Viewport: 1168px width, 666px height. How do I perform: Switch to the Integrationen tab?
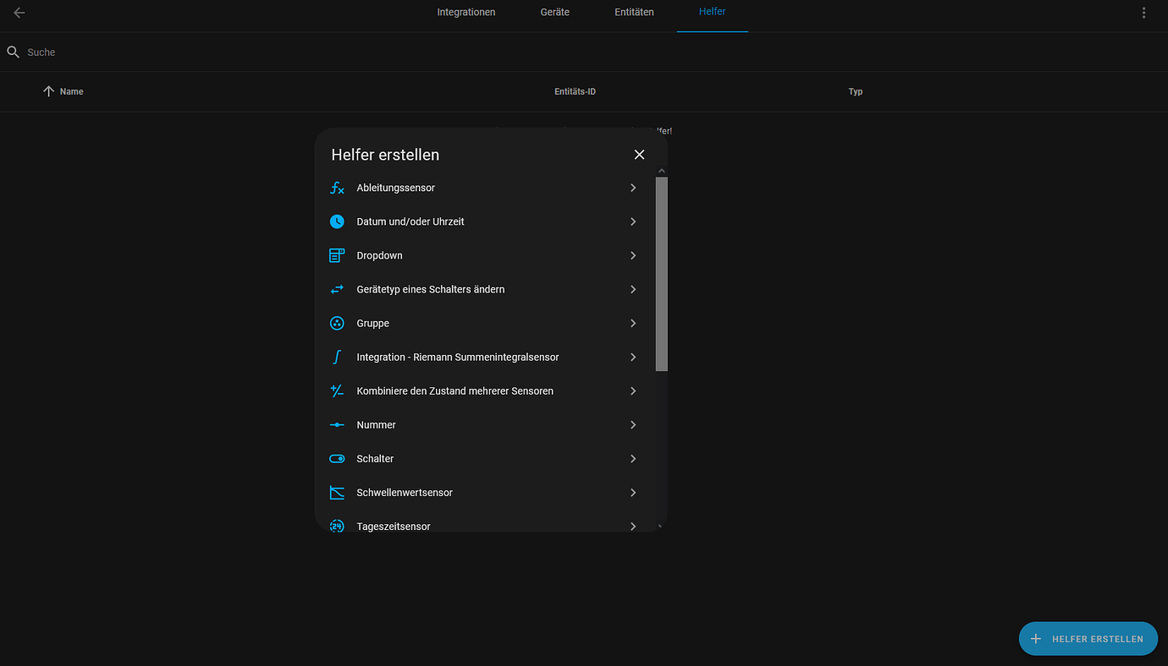pyautogui.click(x=466, y=12)
